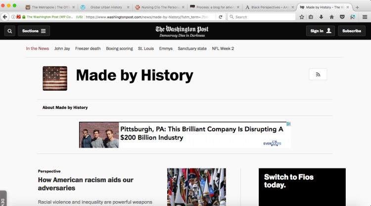Reload the page with the refresh icon
371x206 pixels.
point(221,17)
